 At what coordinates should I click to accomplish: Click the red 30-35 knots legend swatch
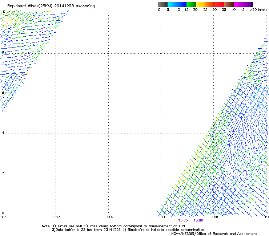pos(220,4)
